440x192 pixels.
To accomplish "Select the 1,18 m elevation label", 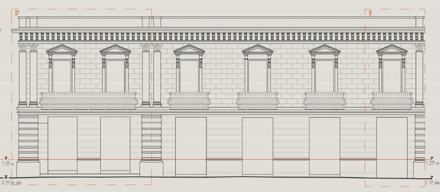I will click(8, 163).
